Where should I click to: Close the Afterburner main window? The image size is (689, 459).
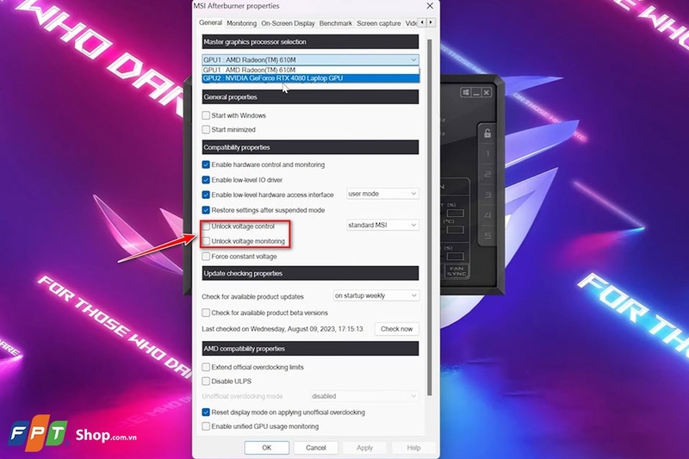click(486, 92)
